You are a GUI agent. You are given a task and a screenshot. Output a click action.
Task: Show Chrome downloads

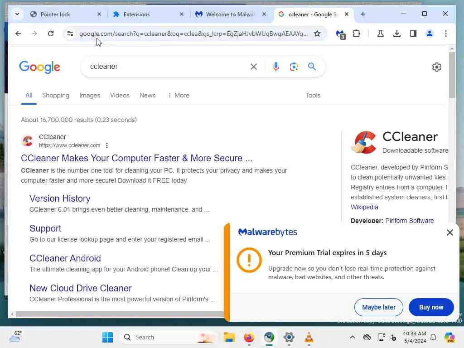[x=397, y=34]
